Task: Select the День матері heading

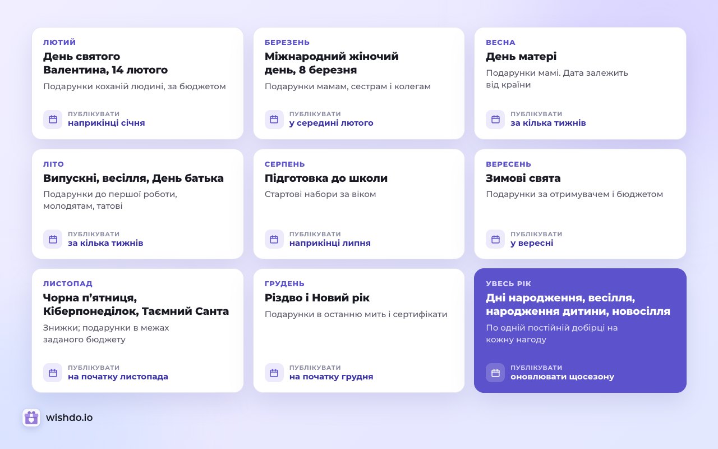Action: [521, 57]
